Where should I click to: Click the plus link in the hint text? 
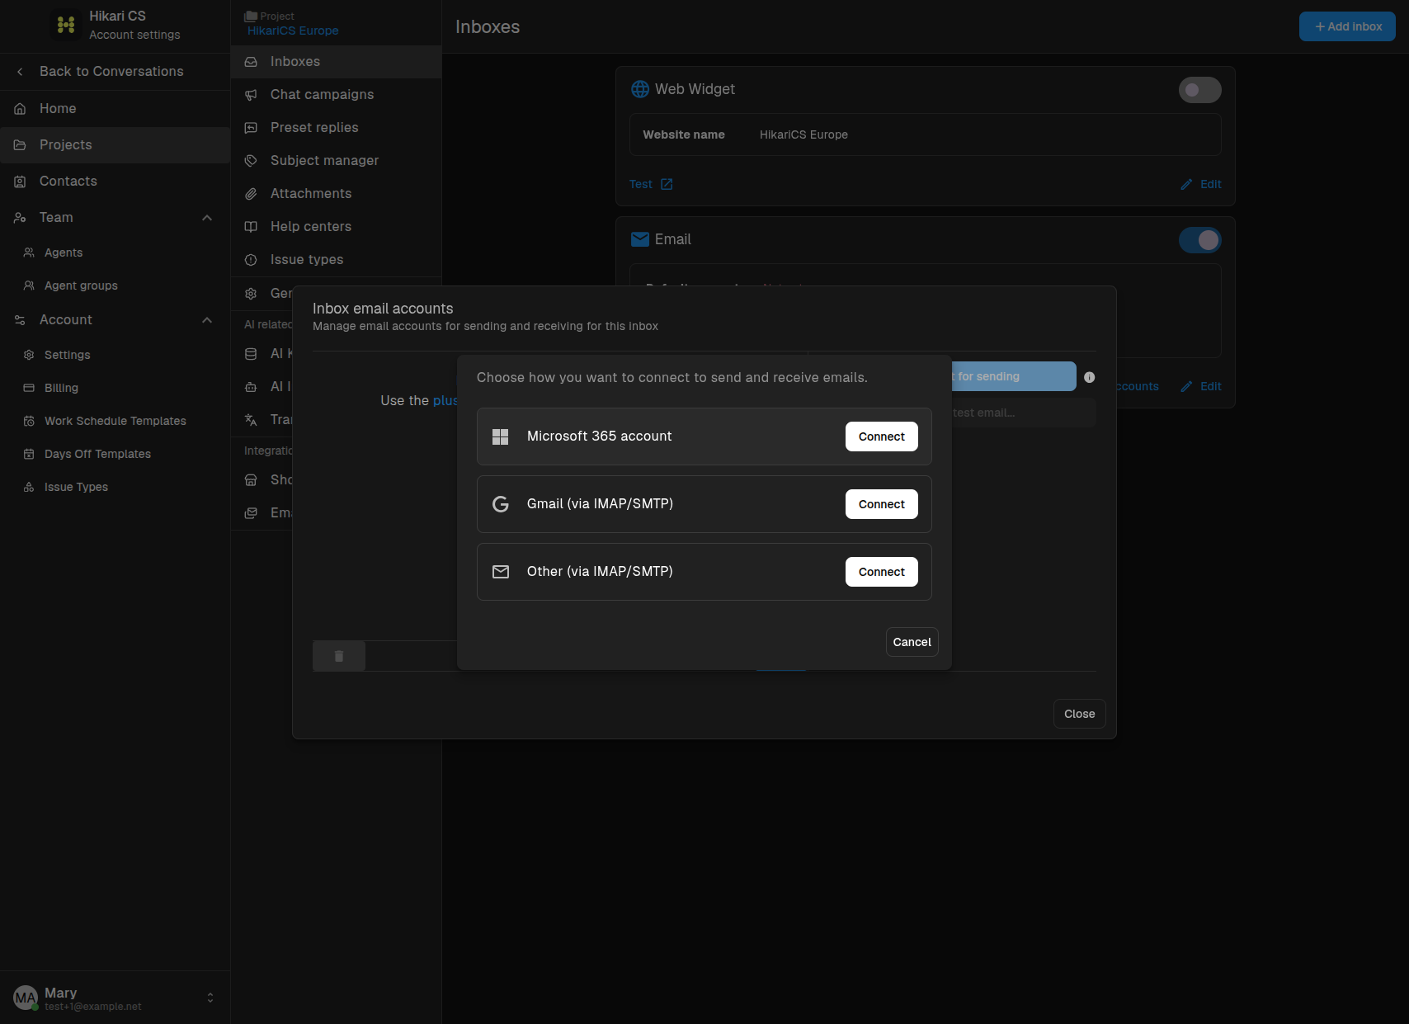pos(445,400)
